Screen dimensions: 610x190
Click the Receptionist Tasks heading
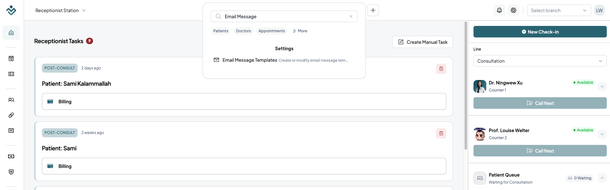(x=59, y=41)
